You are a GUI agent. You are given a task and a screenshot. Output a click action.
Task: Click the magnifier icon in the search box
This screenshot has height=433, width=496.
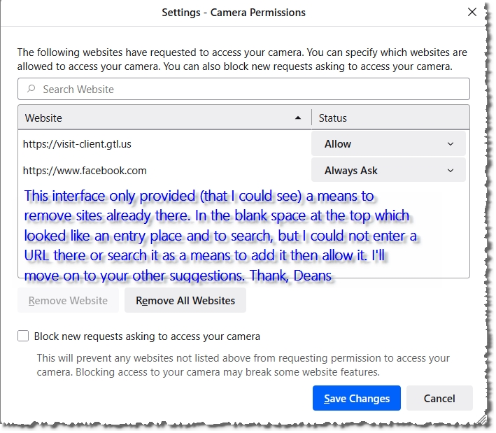point(31,90)
